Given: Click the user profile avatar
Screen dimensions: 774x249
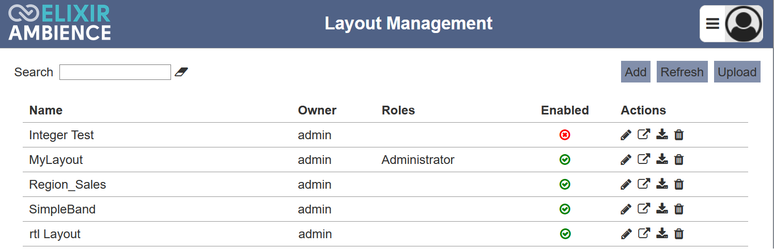Looking at the screenshot, I should (744, 24).
